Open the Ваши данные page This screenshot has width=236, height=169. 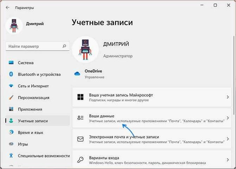click(152, 118)
